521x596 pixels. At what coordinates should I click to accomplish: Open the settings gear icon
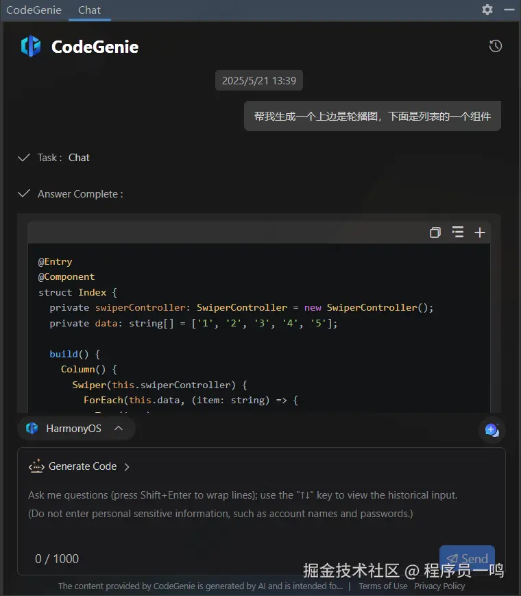pyautogui.click(x=487, y=10)
